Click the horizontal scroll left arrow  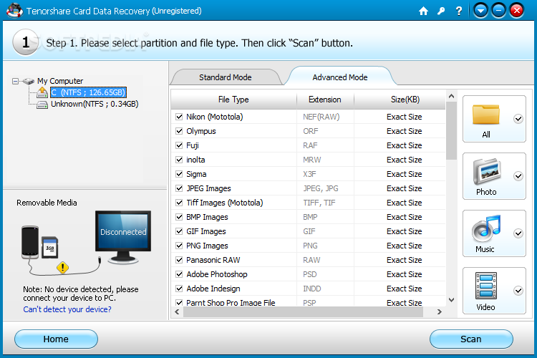(x=177, y=311)
